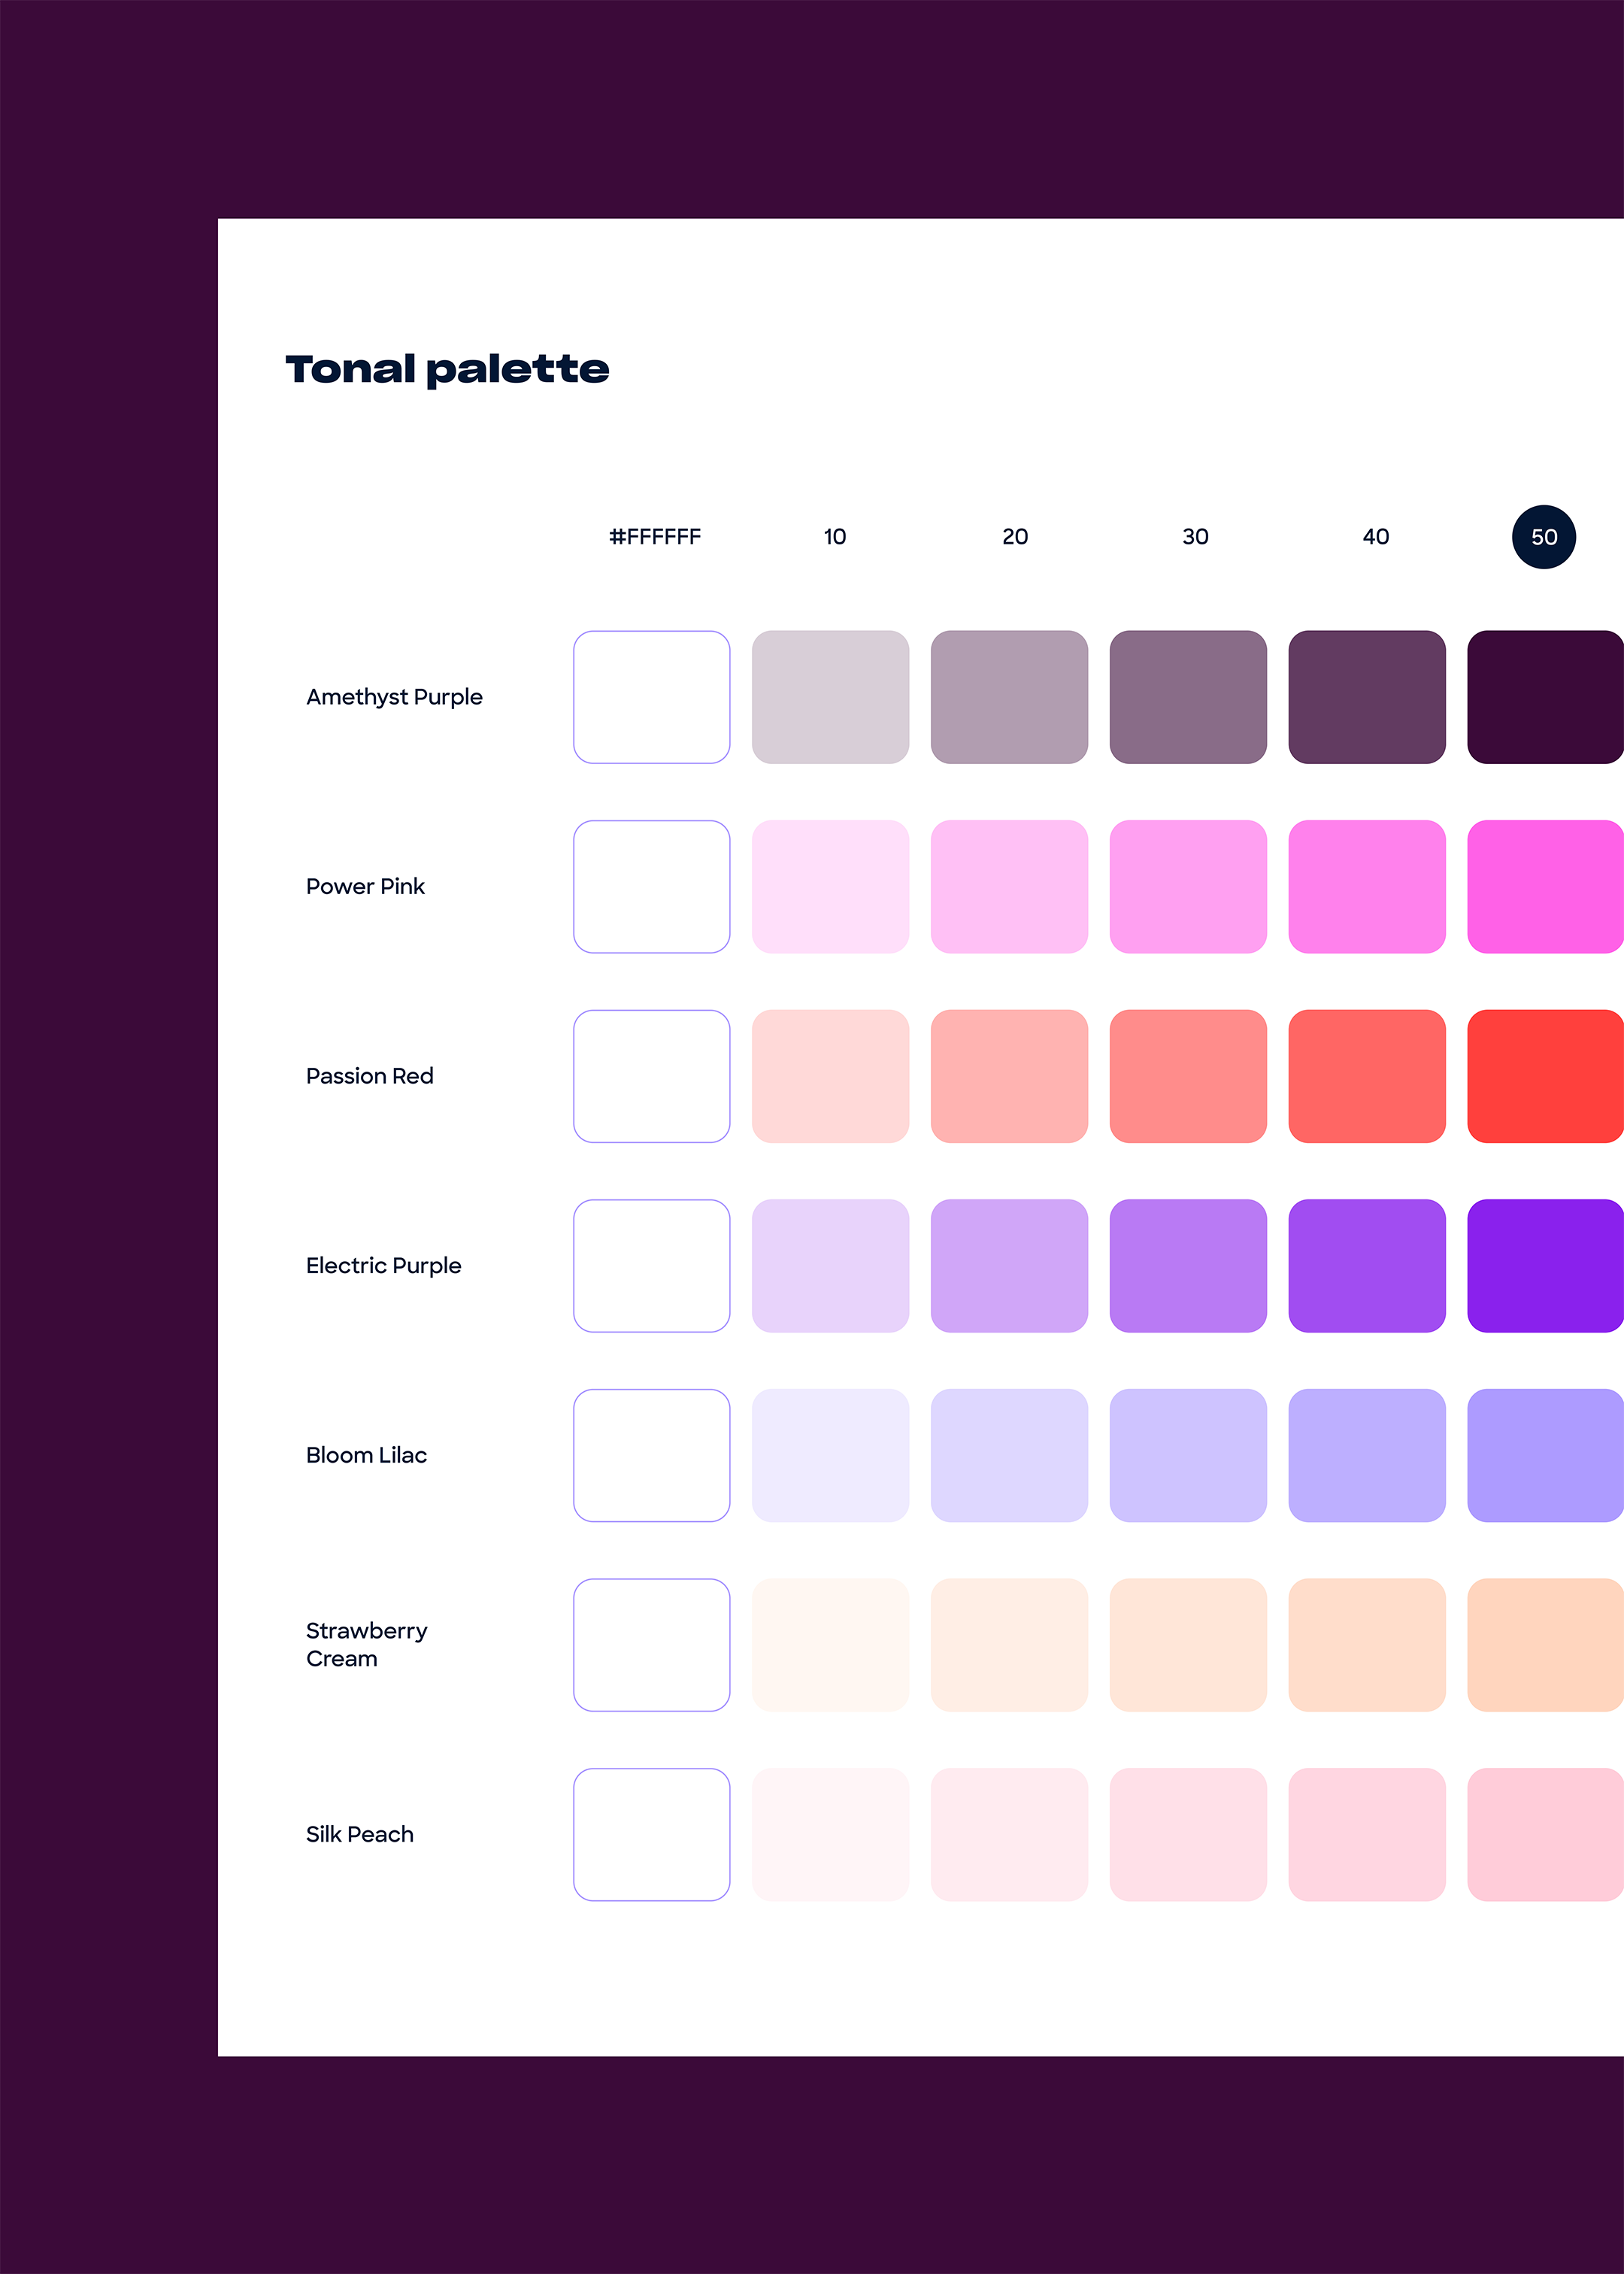Click the 30 tone column header
The image size is (1624, 2274).
1195,537
